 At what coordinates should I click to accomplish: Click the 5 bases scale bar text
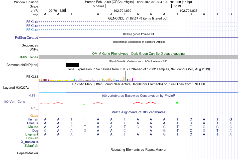(99, 6)
